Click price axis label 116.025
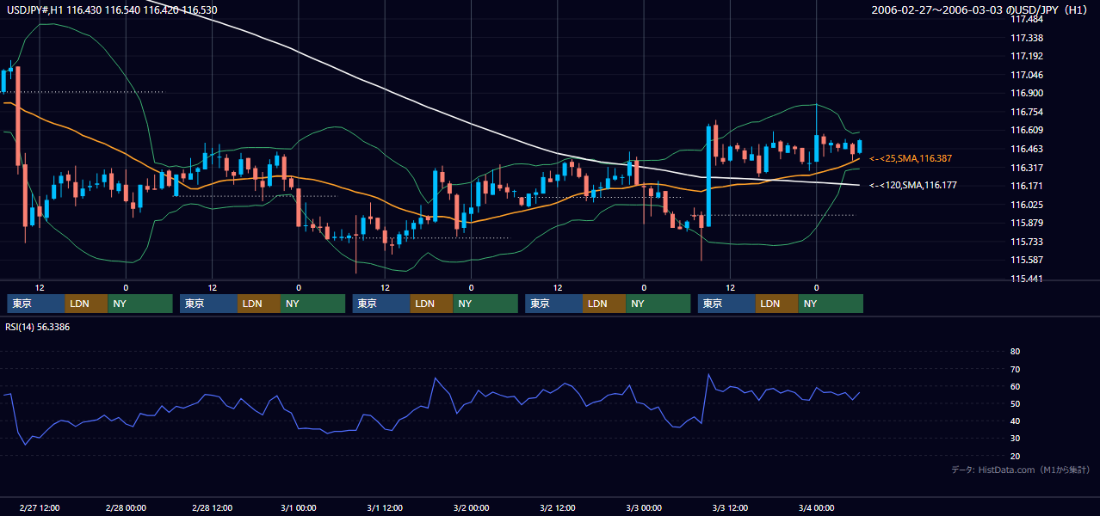This screenshot has width=1100, height=516. pyautogui.click(x=1027, y=205)
